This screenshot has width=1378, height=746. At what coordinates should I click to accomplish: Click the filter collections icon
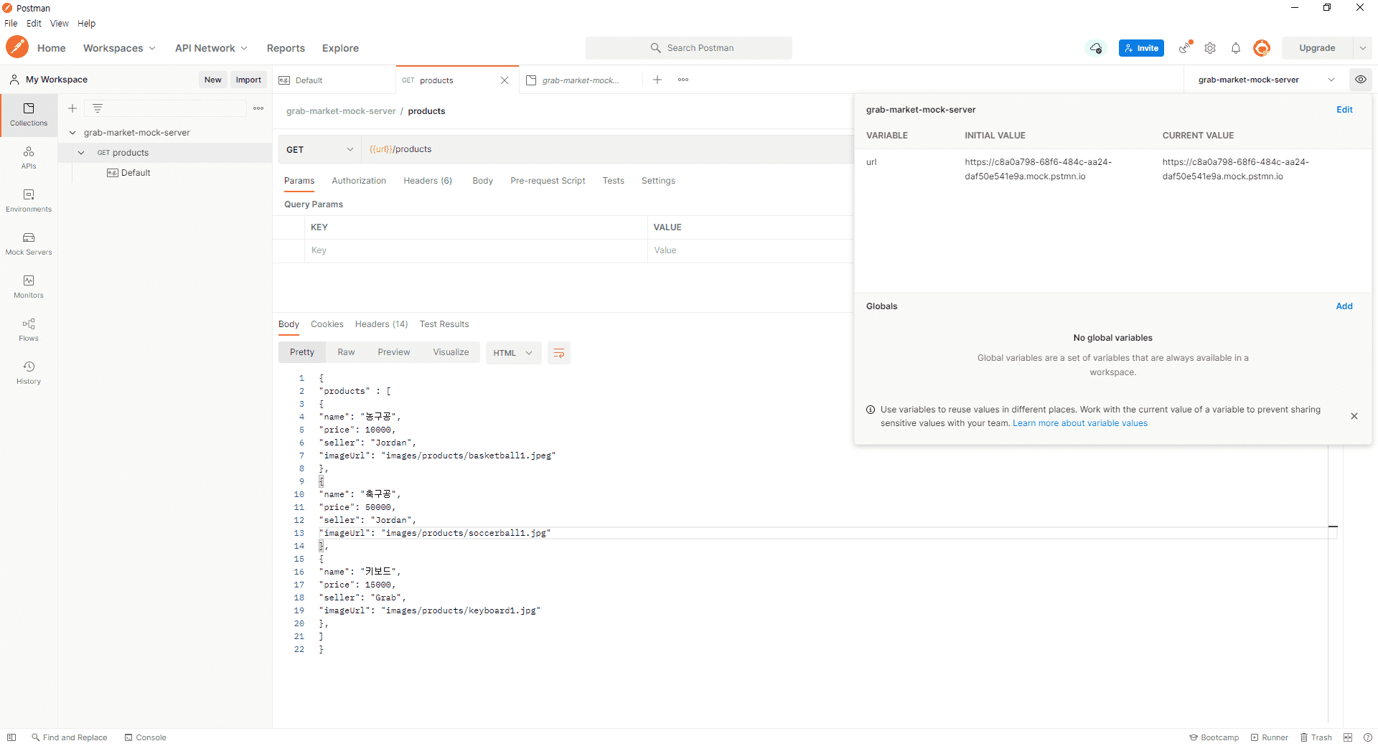tap(98, 108)
